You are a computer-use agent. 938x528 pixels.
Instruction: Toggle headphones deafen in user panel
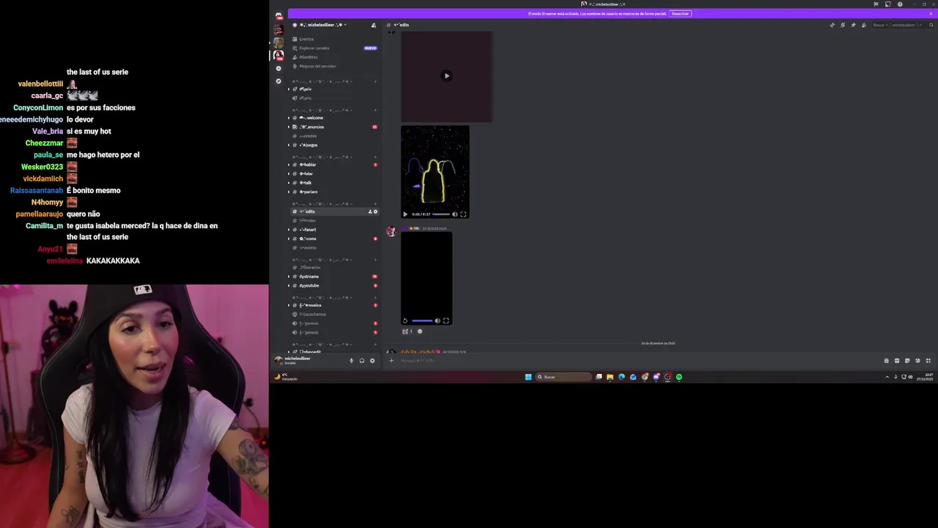coord(361,360)
